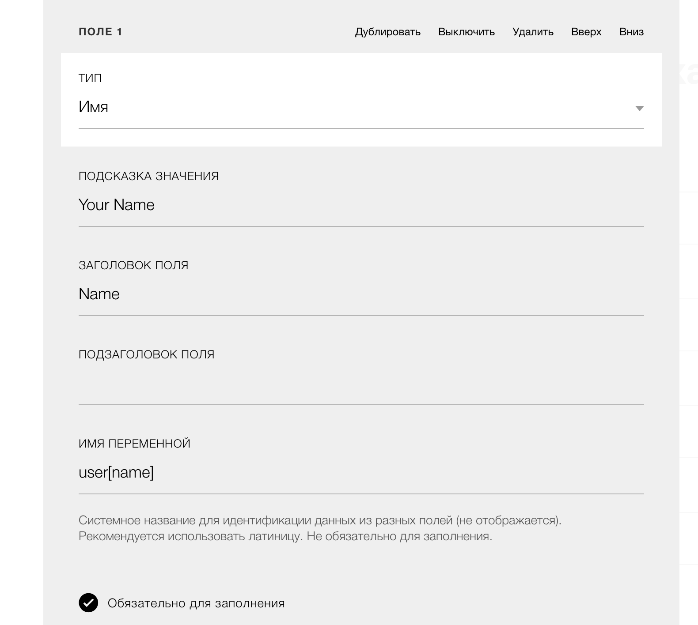This screenshot has width=698, height=625.
Task: Click the "ПОДЗАГОЛОВОК ПОЛЯ" label
Action: (146, 354)
